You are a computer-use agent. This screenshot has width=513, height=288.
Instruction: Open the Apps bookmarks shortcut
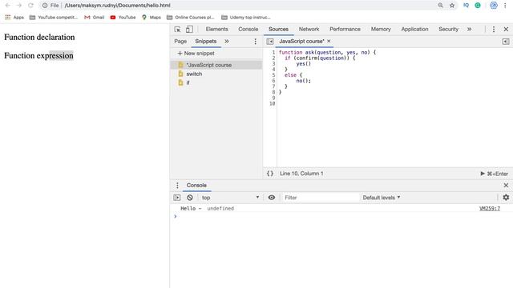click(14, 18)
